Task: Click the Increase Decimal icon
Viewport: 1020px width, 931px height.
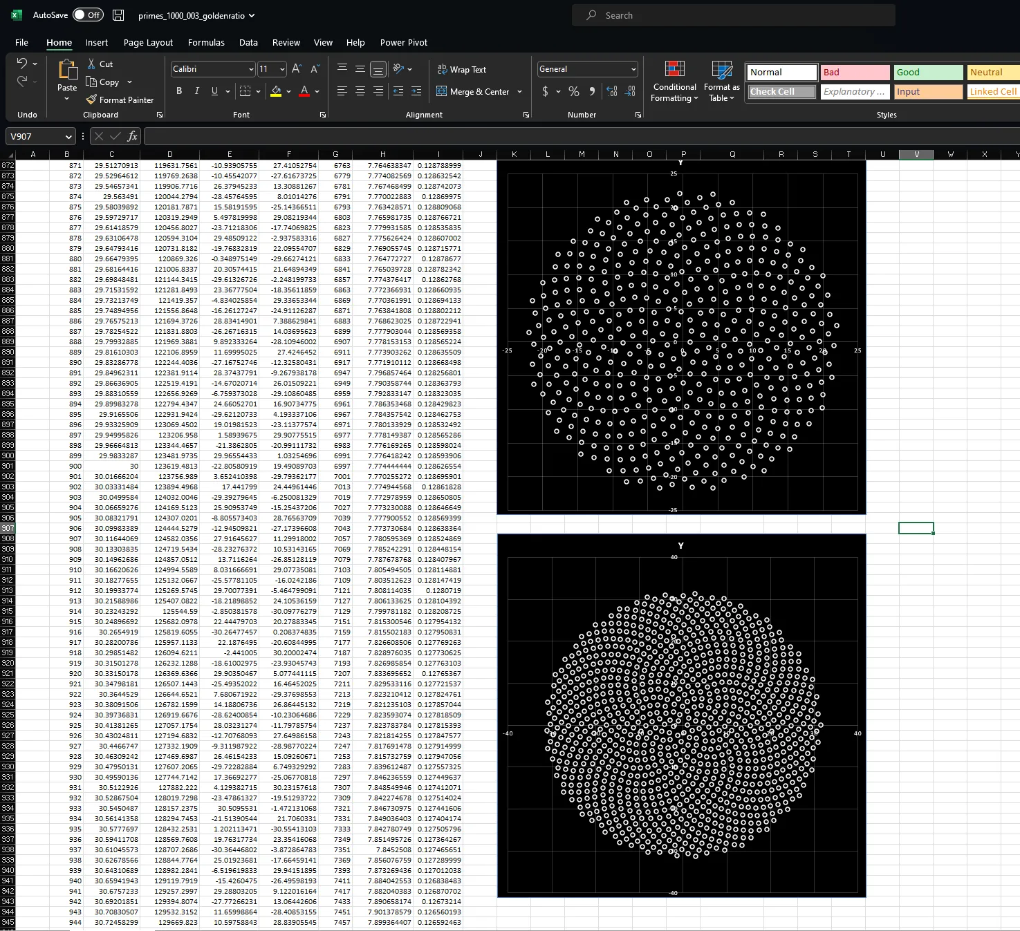Action: [x=612, y=91]
